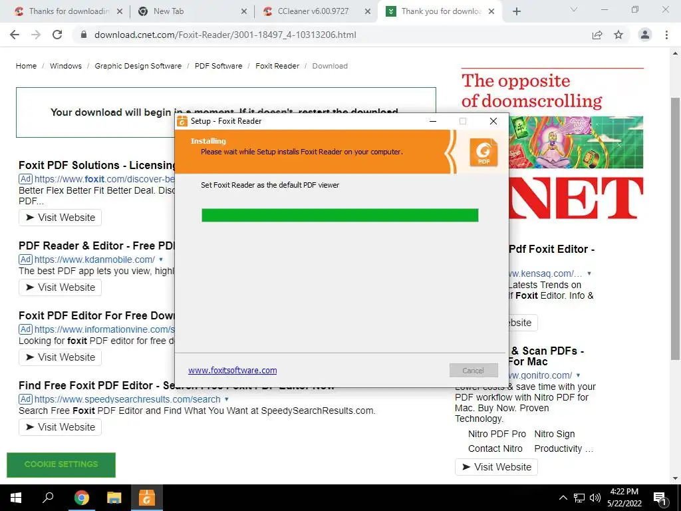Minimize the Foxit Reader setup window
The width and height of the screenshot is (681, 511).
[432, 121]
